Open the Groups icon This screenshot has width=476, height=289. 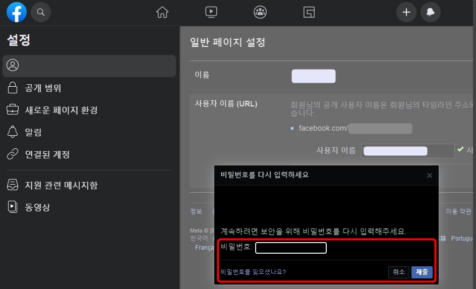(260, 12)
